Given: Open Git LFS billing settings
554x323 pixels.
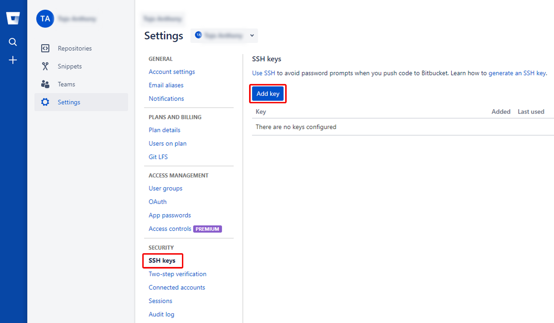Looking at the screenshot, I should point(158,157).
